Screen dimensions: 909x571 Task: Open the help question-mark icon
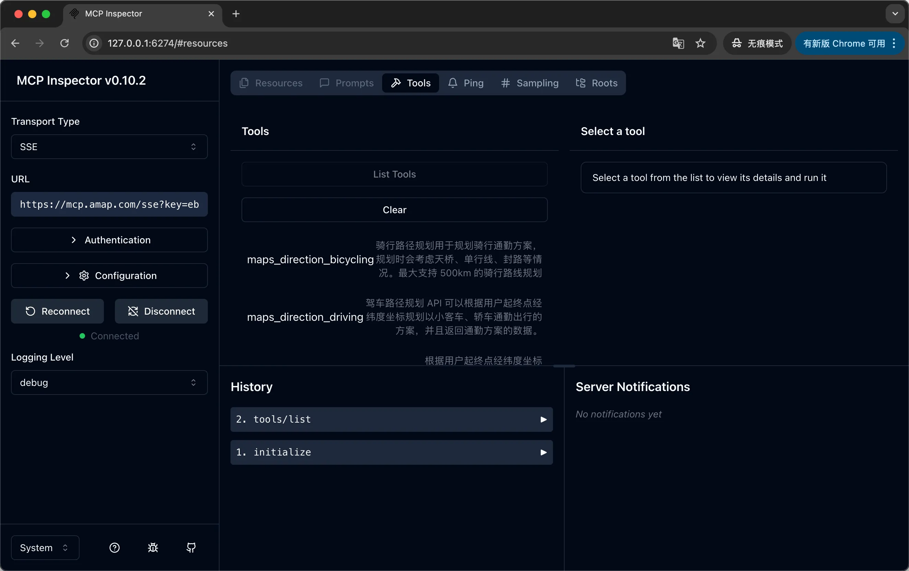[114, 548]
